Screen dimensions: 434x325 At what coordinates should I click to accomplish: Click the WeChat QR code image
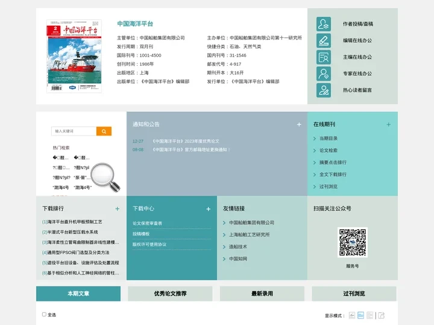pos(353,243)
